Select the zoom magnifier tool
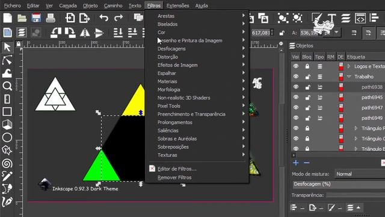 point(7,86)
